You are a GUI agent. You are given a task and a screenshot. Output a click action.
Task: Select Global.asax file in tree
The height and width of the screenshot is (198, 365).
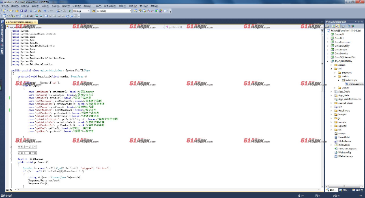point(345,141)
